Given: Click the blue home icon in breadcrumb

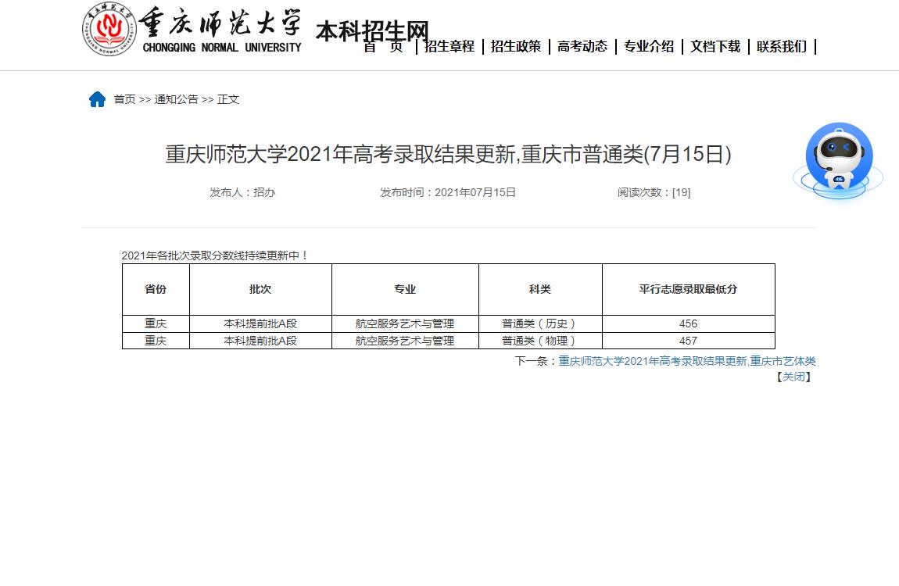Looking at the screenshot, I should tap(97, 99).
